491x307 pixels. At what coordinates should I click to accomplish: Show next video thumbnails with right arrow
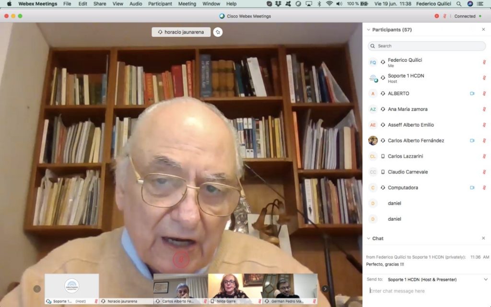tap(325, 288)
